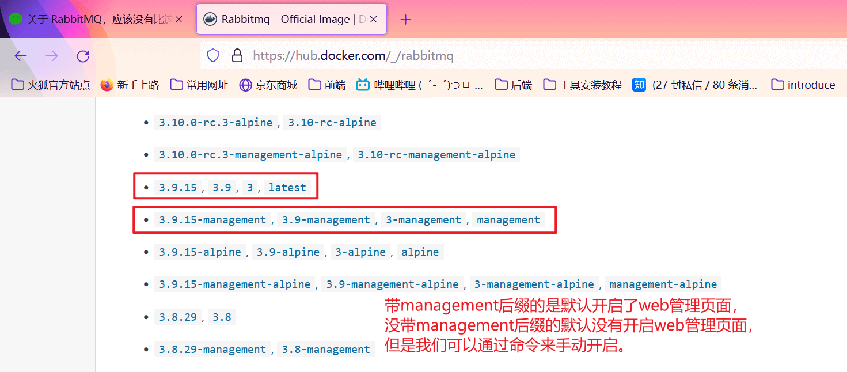
Task: Click the 3.10-rc-alpine tag link
Action: tap(332, 122)
